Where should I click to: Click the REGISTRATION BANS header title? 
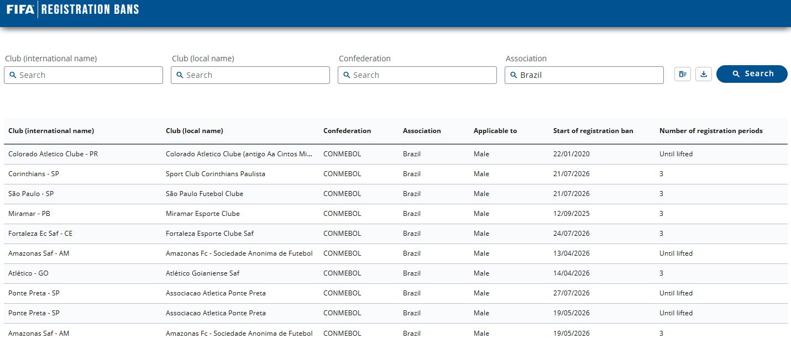coord(90,9)
